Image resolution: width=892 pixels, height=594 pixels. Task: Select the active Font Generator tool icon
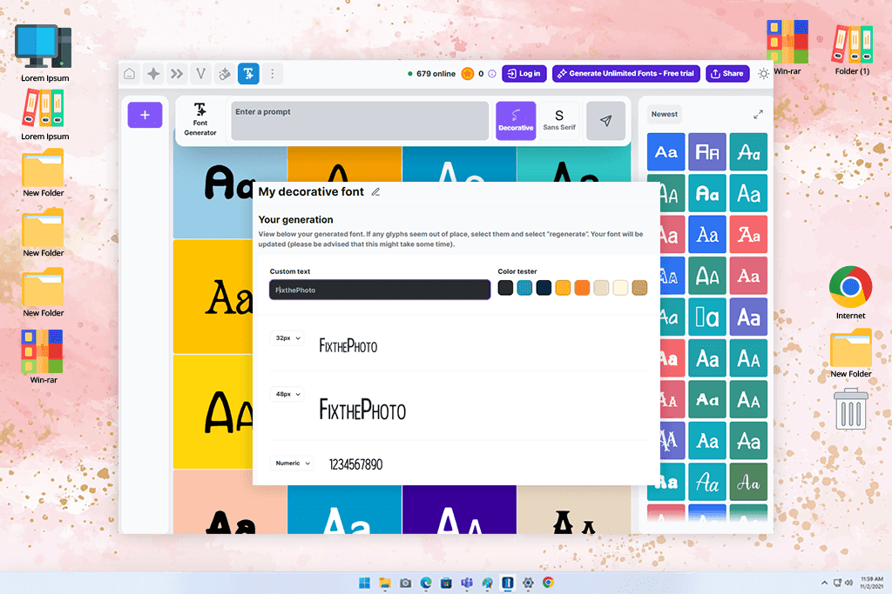pyautogui.click(x=248, y=74)
